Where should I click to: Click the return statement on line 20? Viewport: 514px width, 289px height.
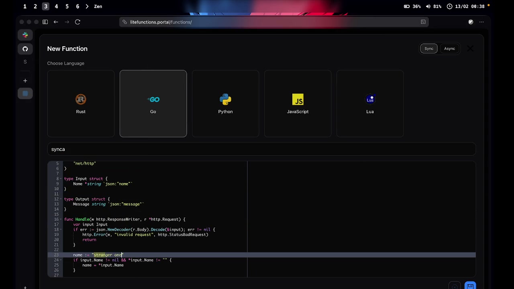coord(89,240)
